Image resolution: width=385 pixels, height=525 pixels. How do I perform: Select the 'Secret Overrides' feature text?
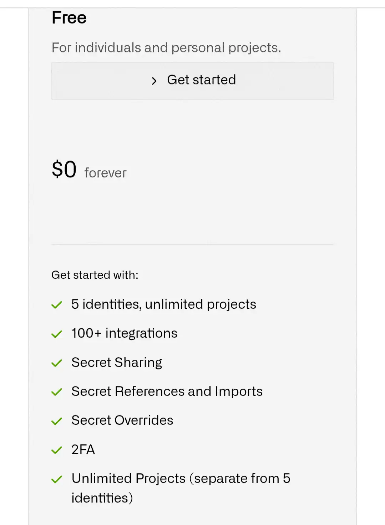pos(122,420)
